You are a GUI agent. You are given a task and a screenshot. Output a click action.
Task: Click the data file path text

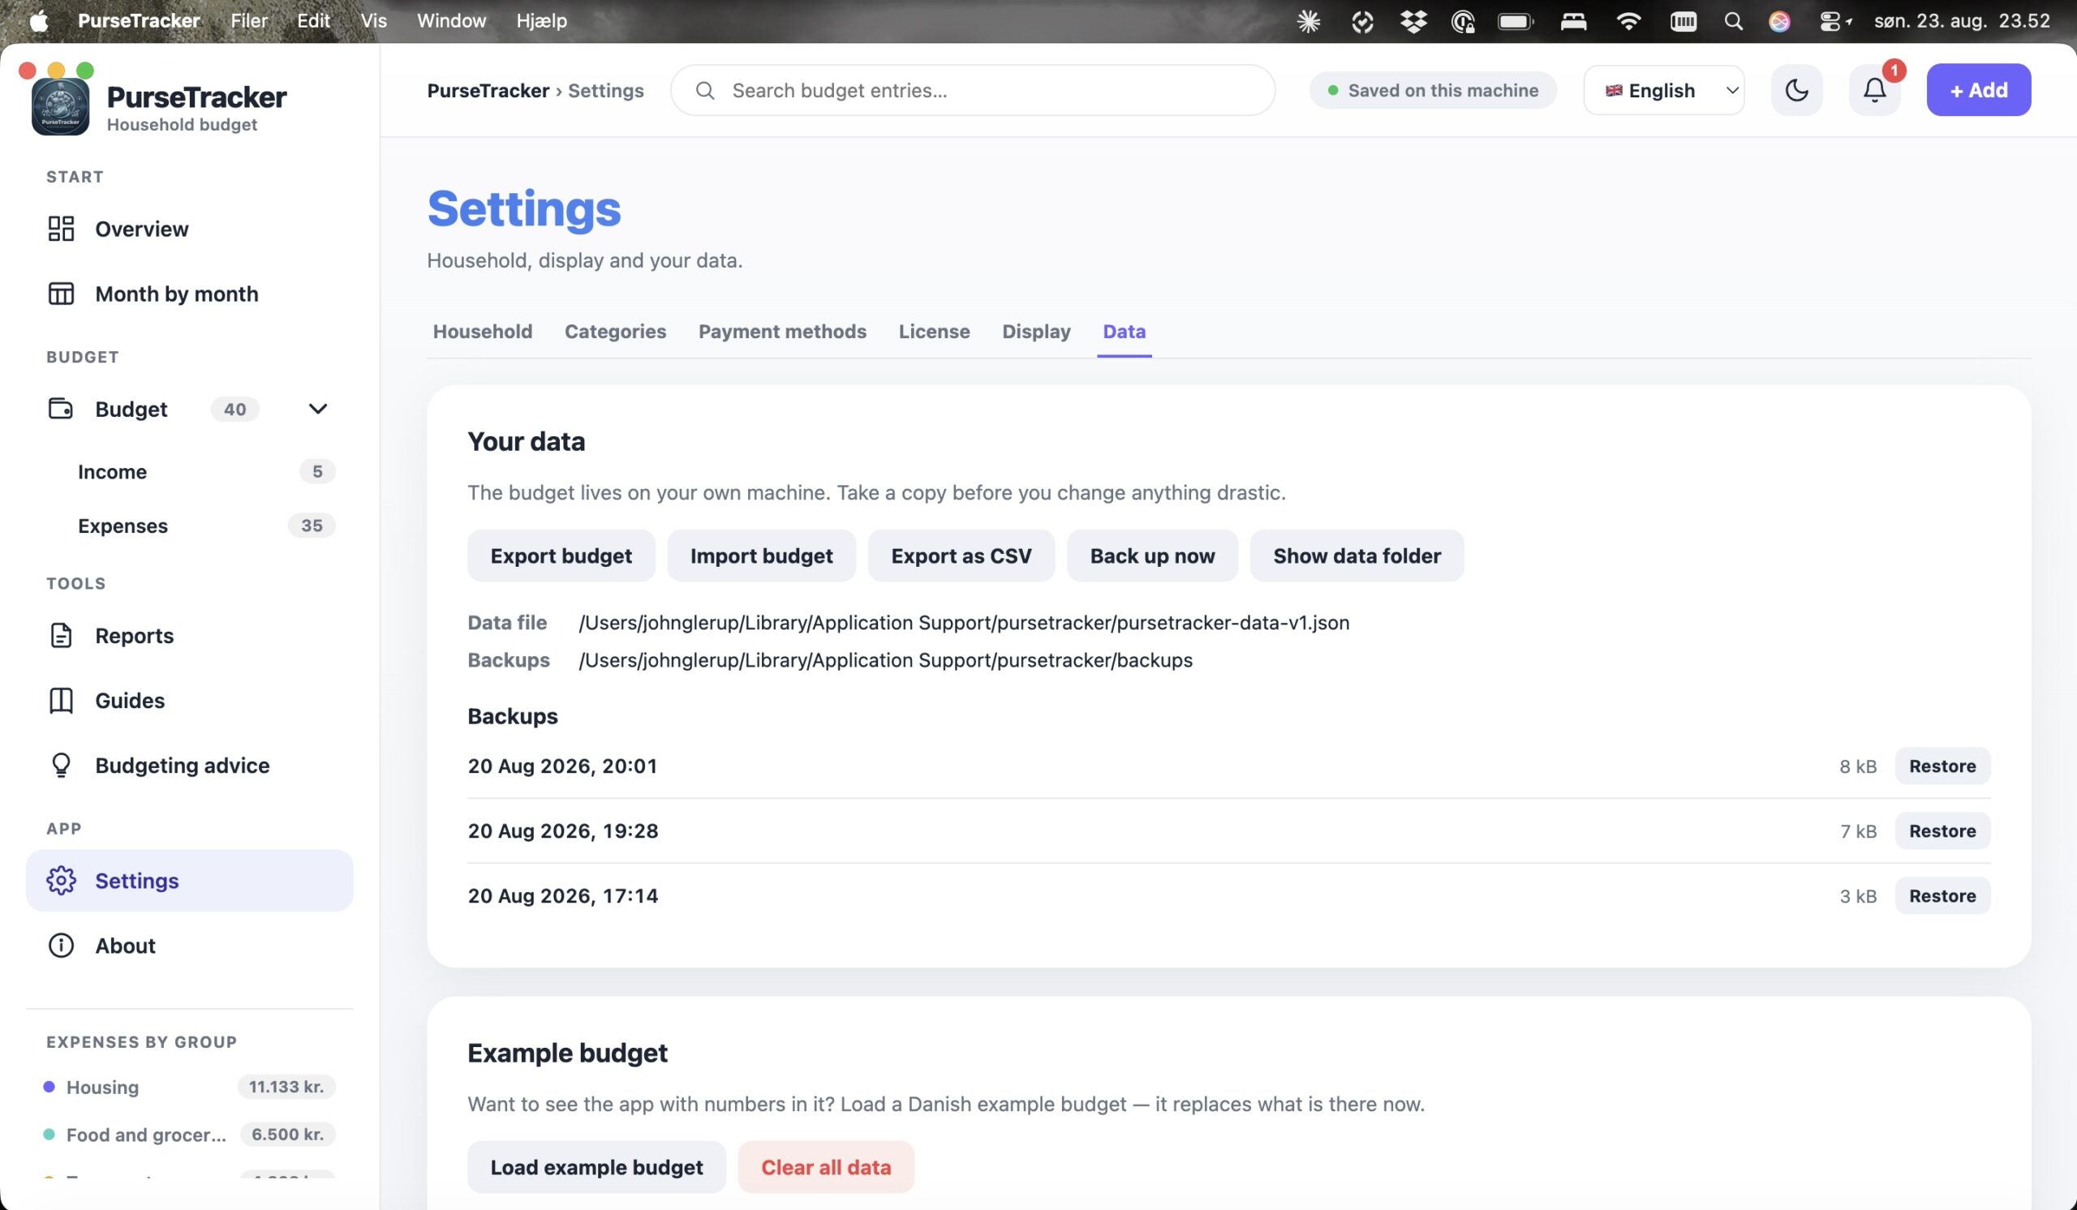click(964, 623)
